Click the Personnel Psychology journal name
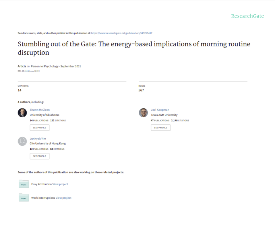The width and height of the screenshot is (275, 230). click(x=44, y=66)
